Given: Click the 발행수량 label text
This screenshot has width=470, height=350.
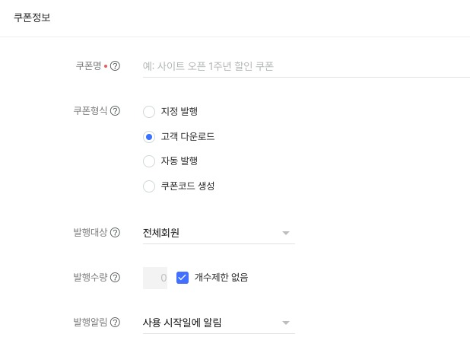Looking at the screenshot, I should click(84, 278).
